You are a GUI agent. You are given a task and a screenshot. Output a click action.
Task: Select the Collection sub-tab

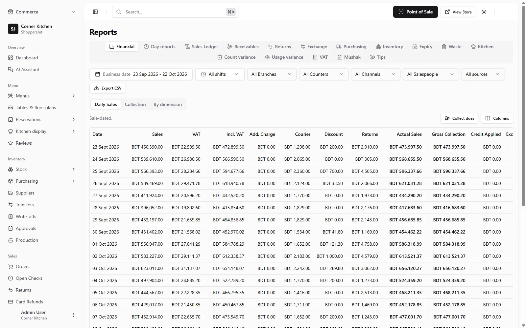tap(135, 104)
